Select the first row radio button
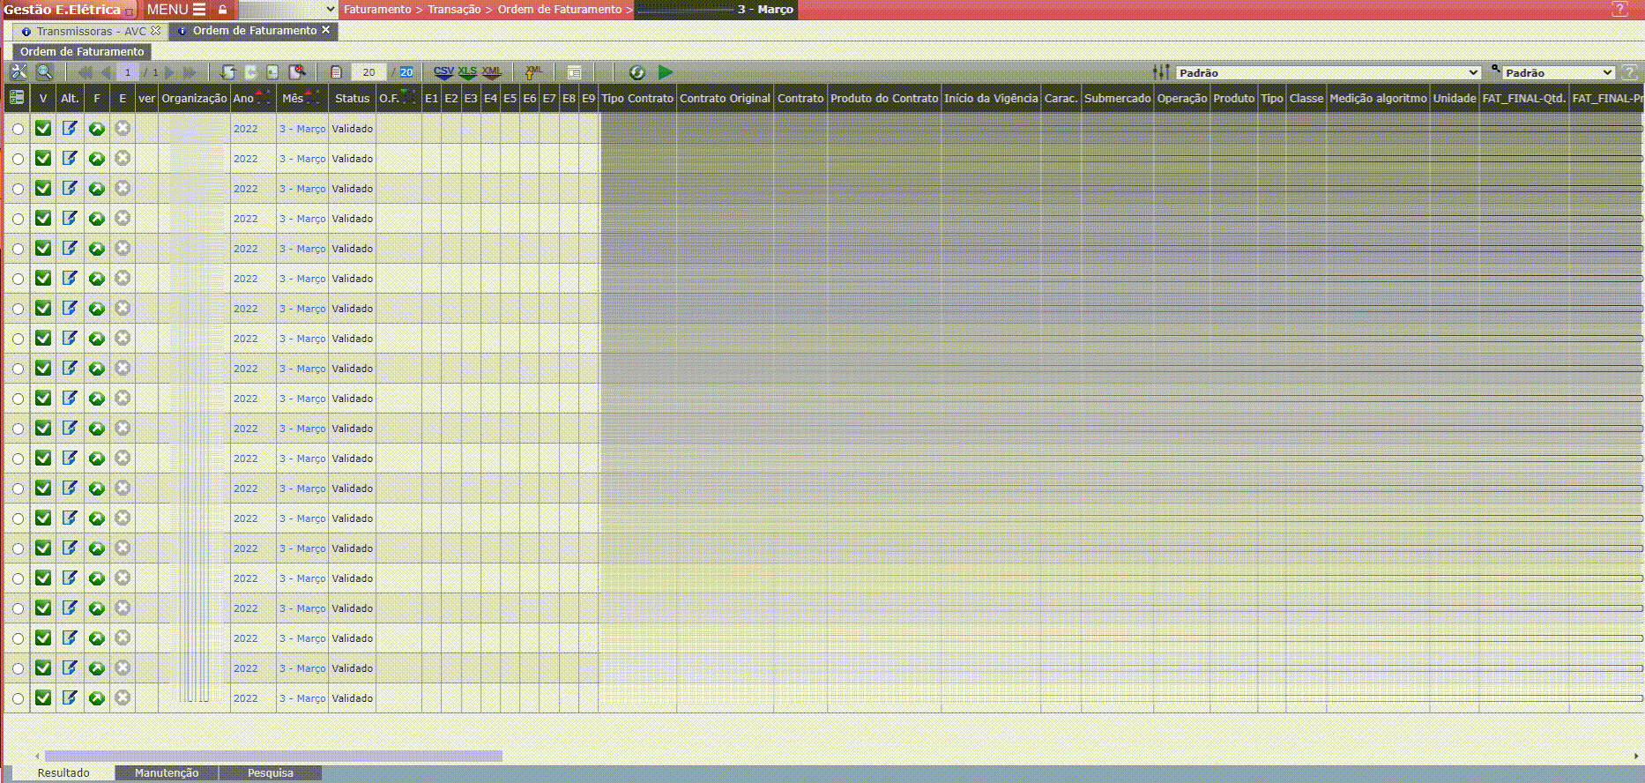This screenshot has height=783, width=1645. tap(18, 130)
